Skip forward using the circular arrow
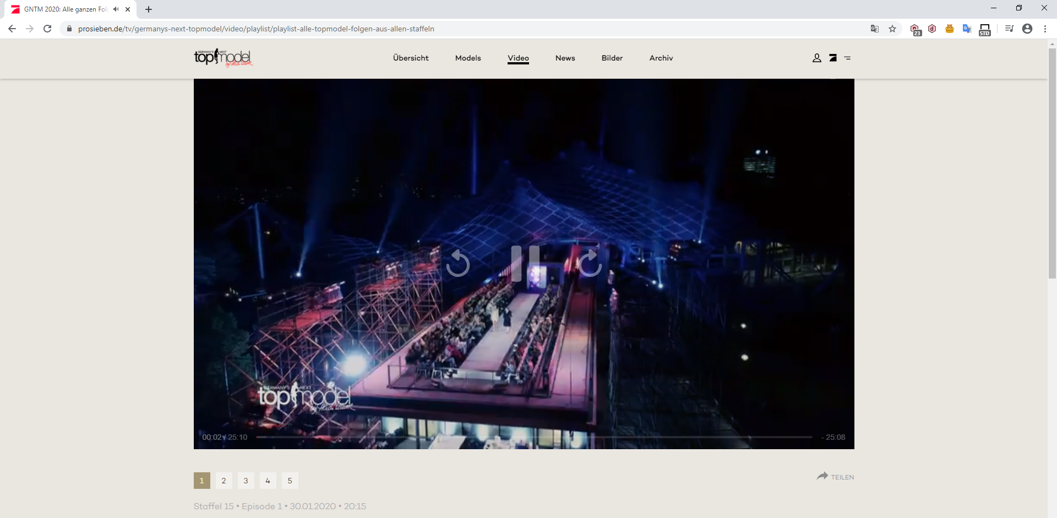The width and height of the screenshot is (1057, 518). 590,263
